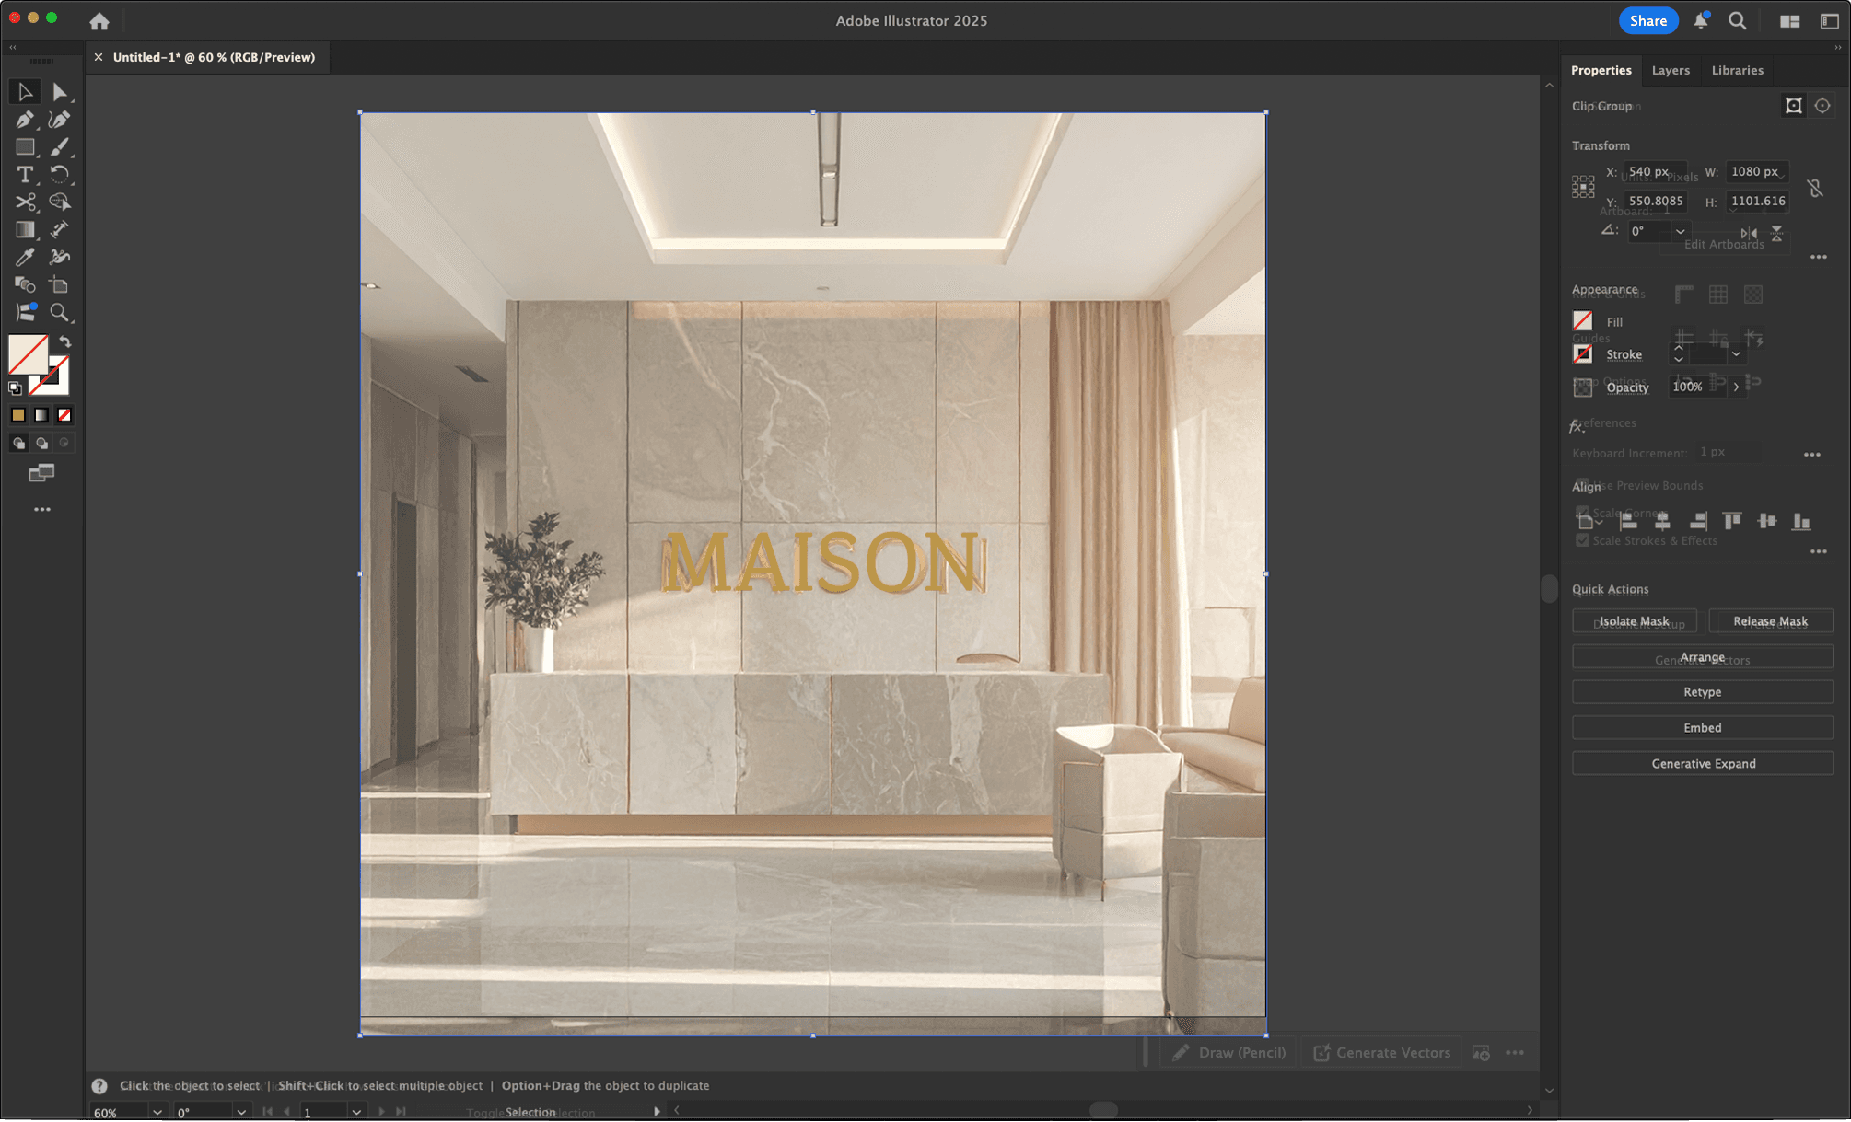
Task: Activate the Eyedropper tool
Action: click(25, 258)
